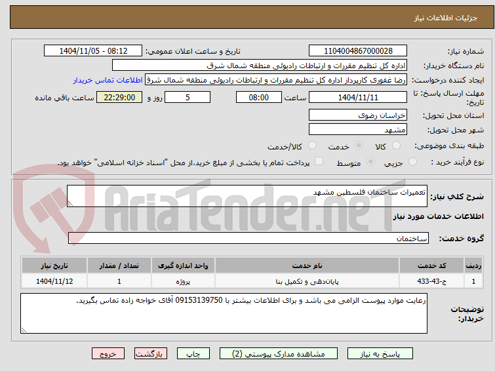495x371 pixels.
Task: Open مشاهده مدارک پیوستی (2) attachments
Action: [x=279, y=354]
